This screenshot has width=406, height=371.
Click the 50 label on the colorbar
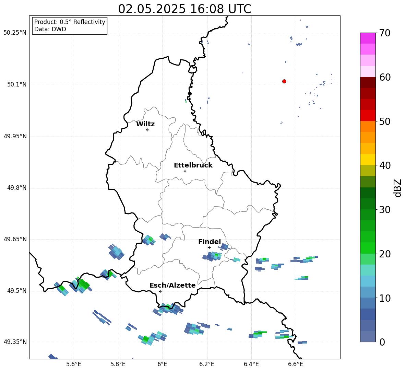(x=385, y=121)
